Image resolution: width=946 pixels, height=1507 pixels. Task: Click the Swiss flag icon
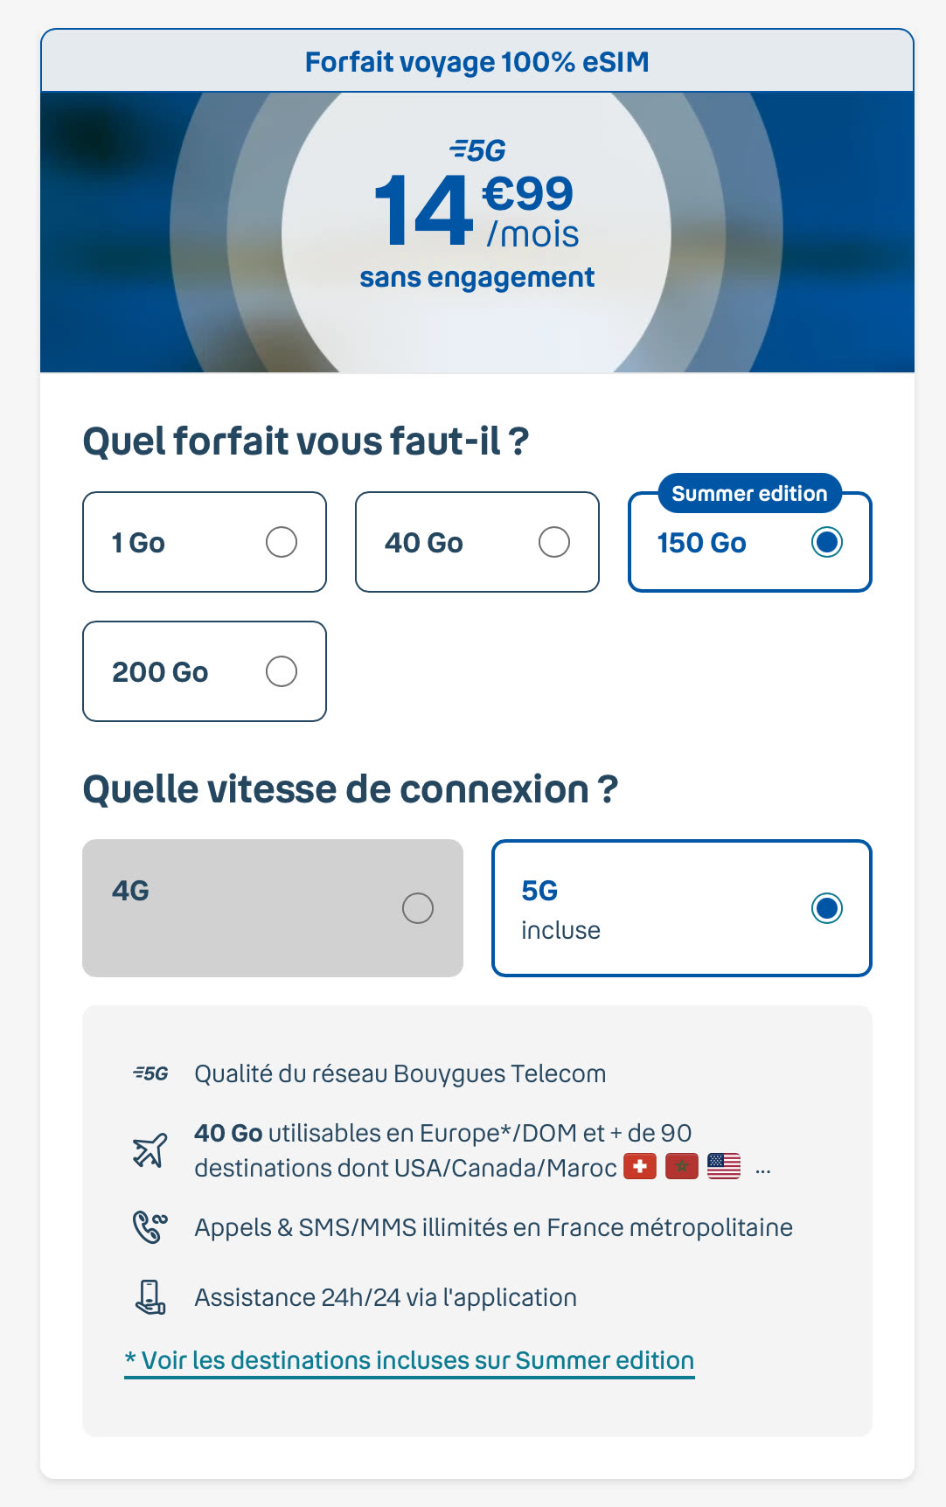(x=640, y=1167)
